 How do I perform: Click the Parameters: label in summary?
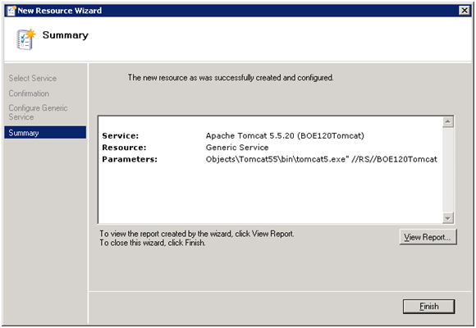(130, 159)
